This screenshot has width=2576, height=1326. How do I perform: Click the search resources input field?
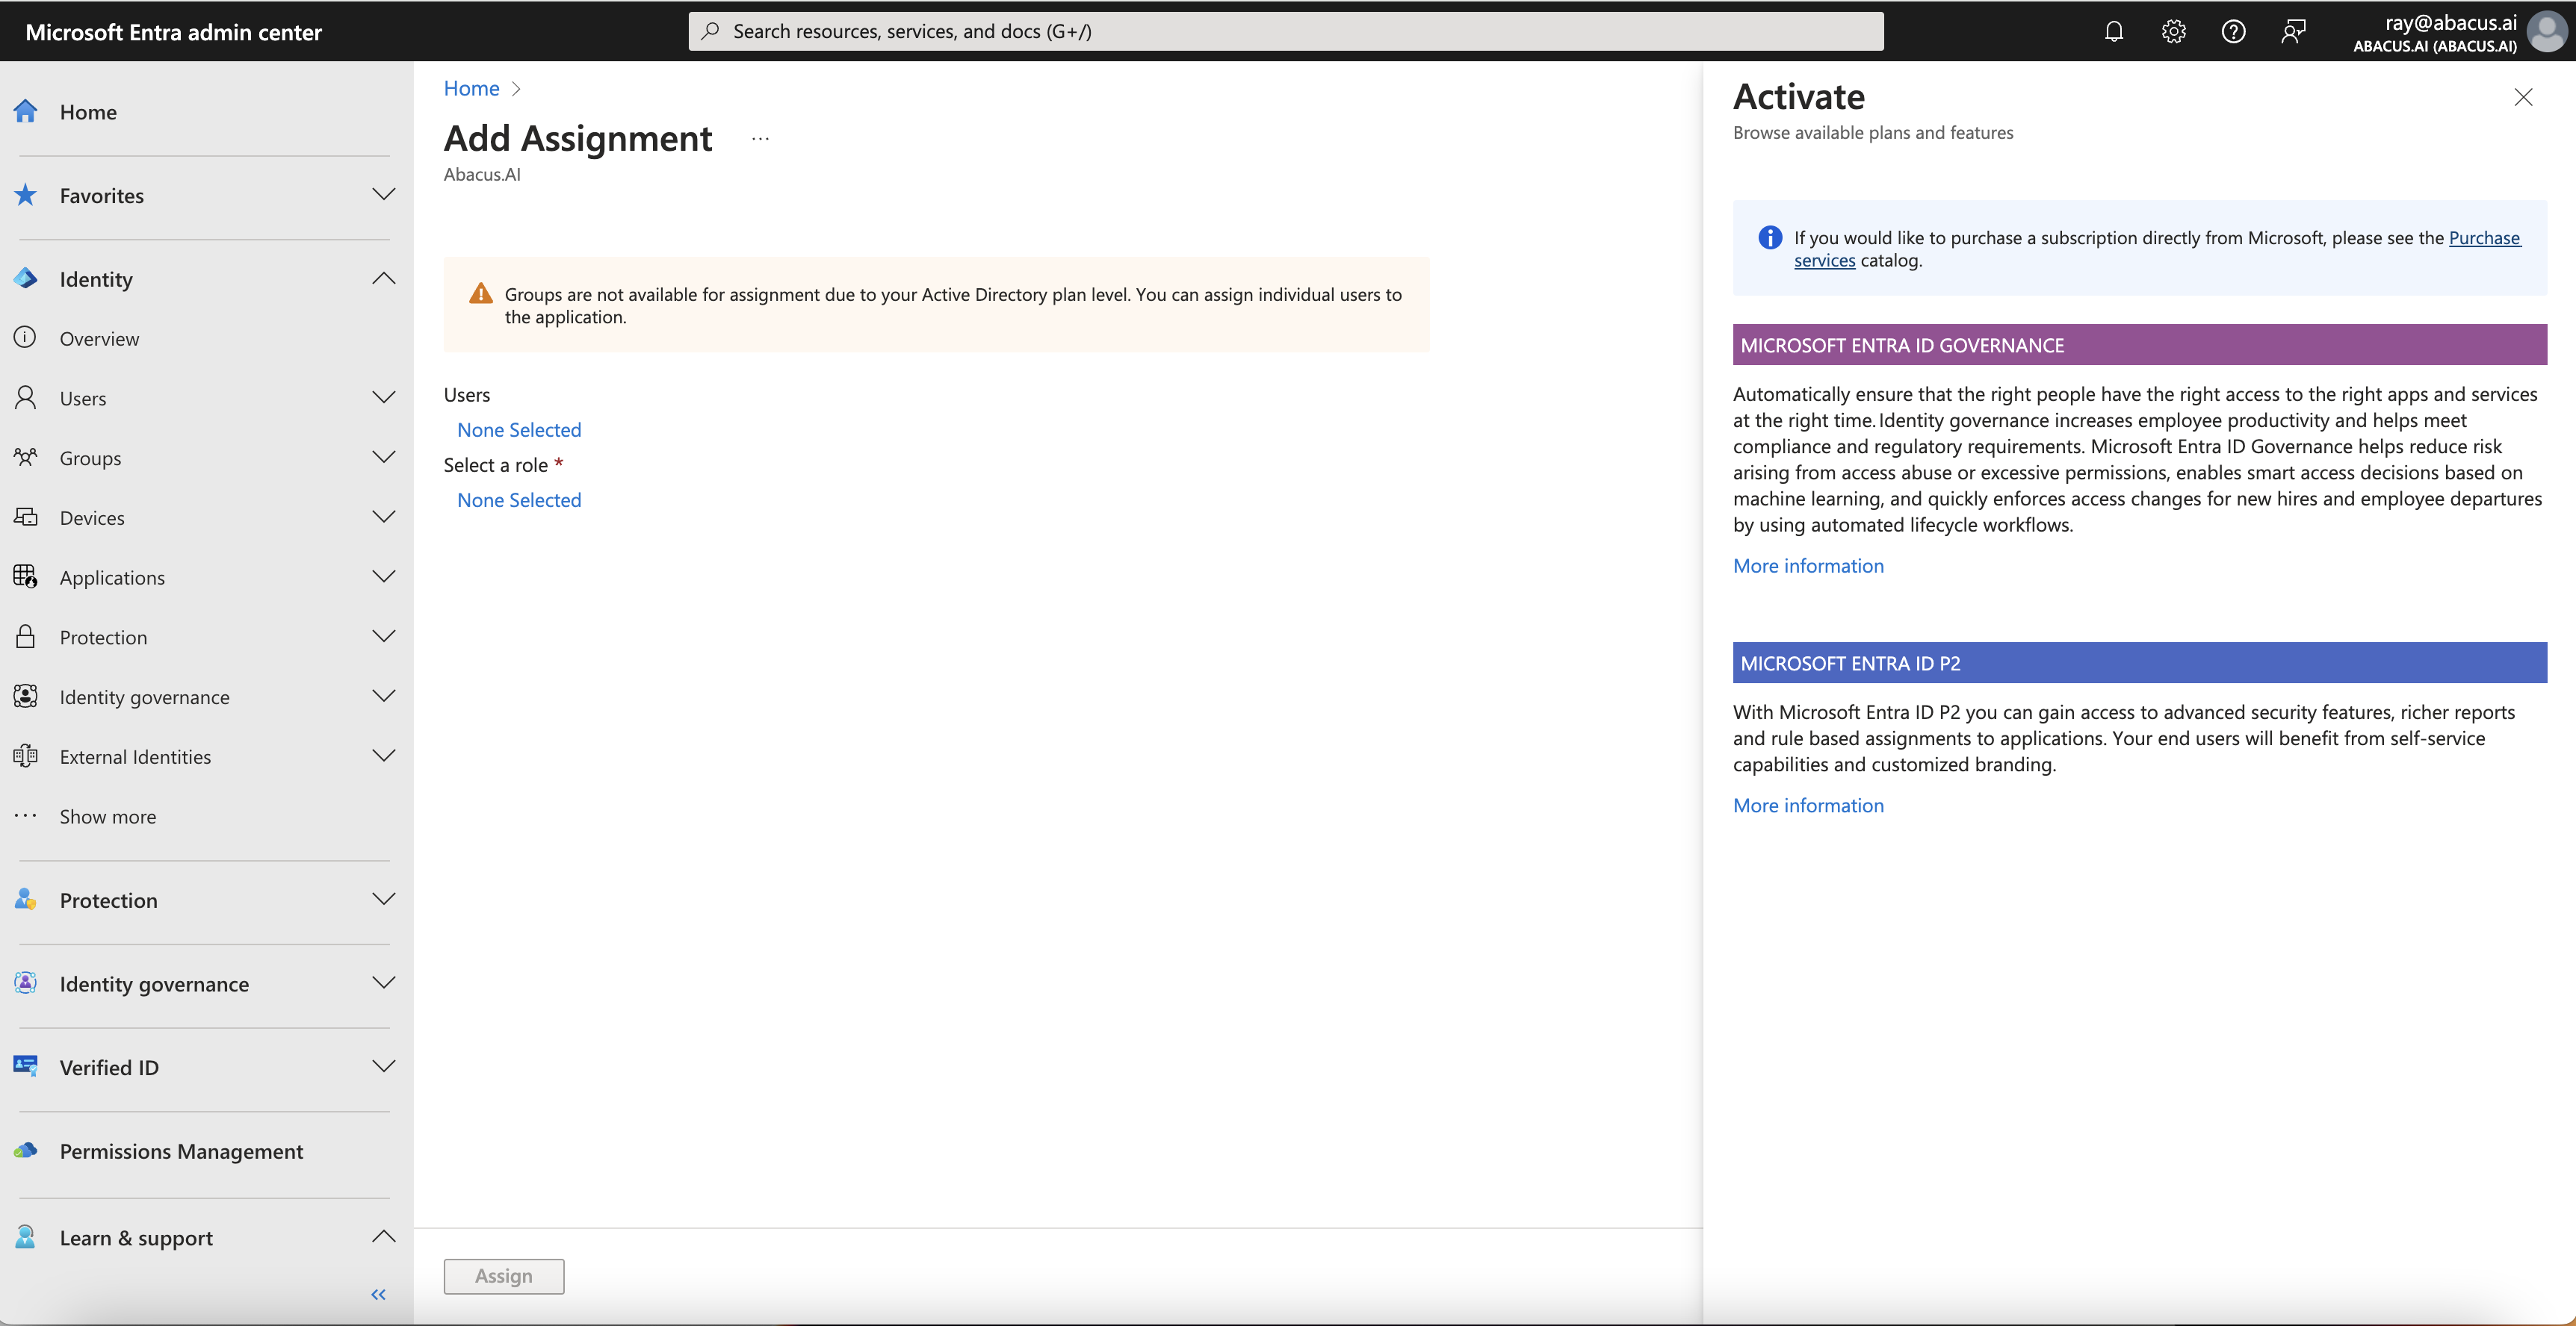(x=1285, y=31)
